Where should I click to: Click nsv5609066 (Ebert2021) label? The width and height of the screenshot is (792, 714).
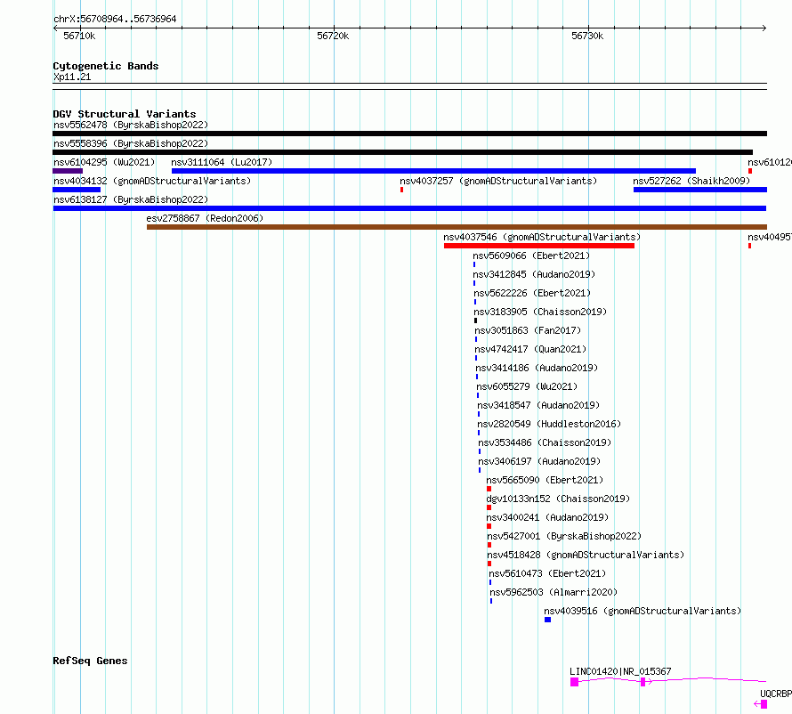point(531,256)
